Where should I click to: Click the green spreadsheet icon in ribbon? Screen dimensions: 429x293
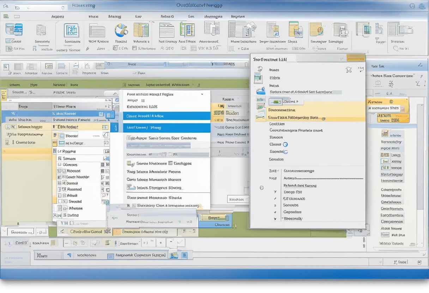[187, 30]
